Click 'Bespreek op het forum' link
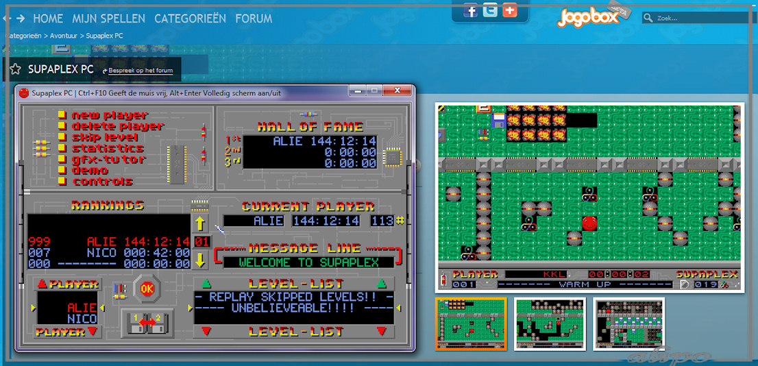 tap(140, 71)
